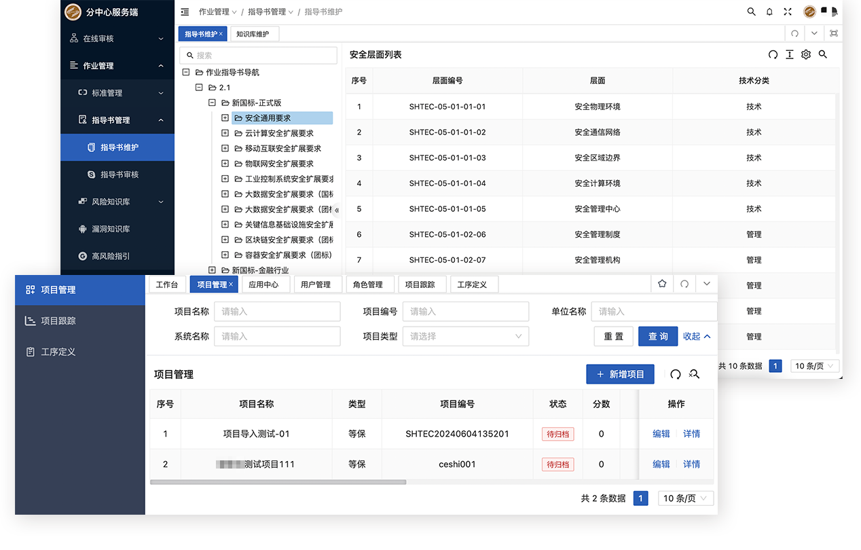Select 项目管理 in project window sidebar
Image resolution: width=861 pixels, height=550 pixels.
click(80, 289)
